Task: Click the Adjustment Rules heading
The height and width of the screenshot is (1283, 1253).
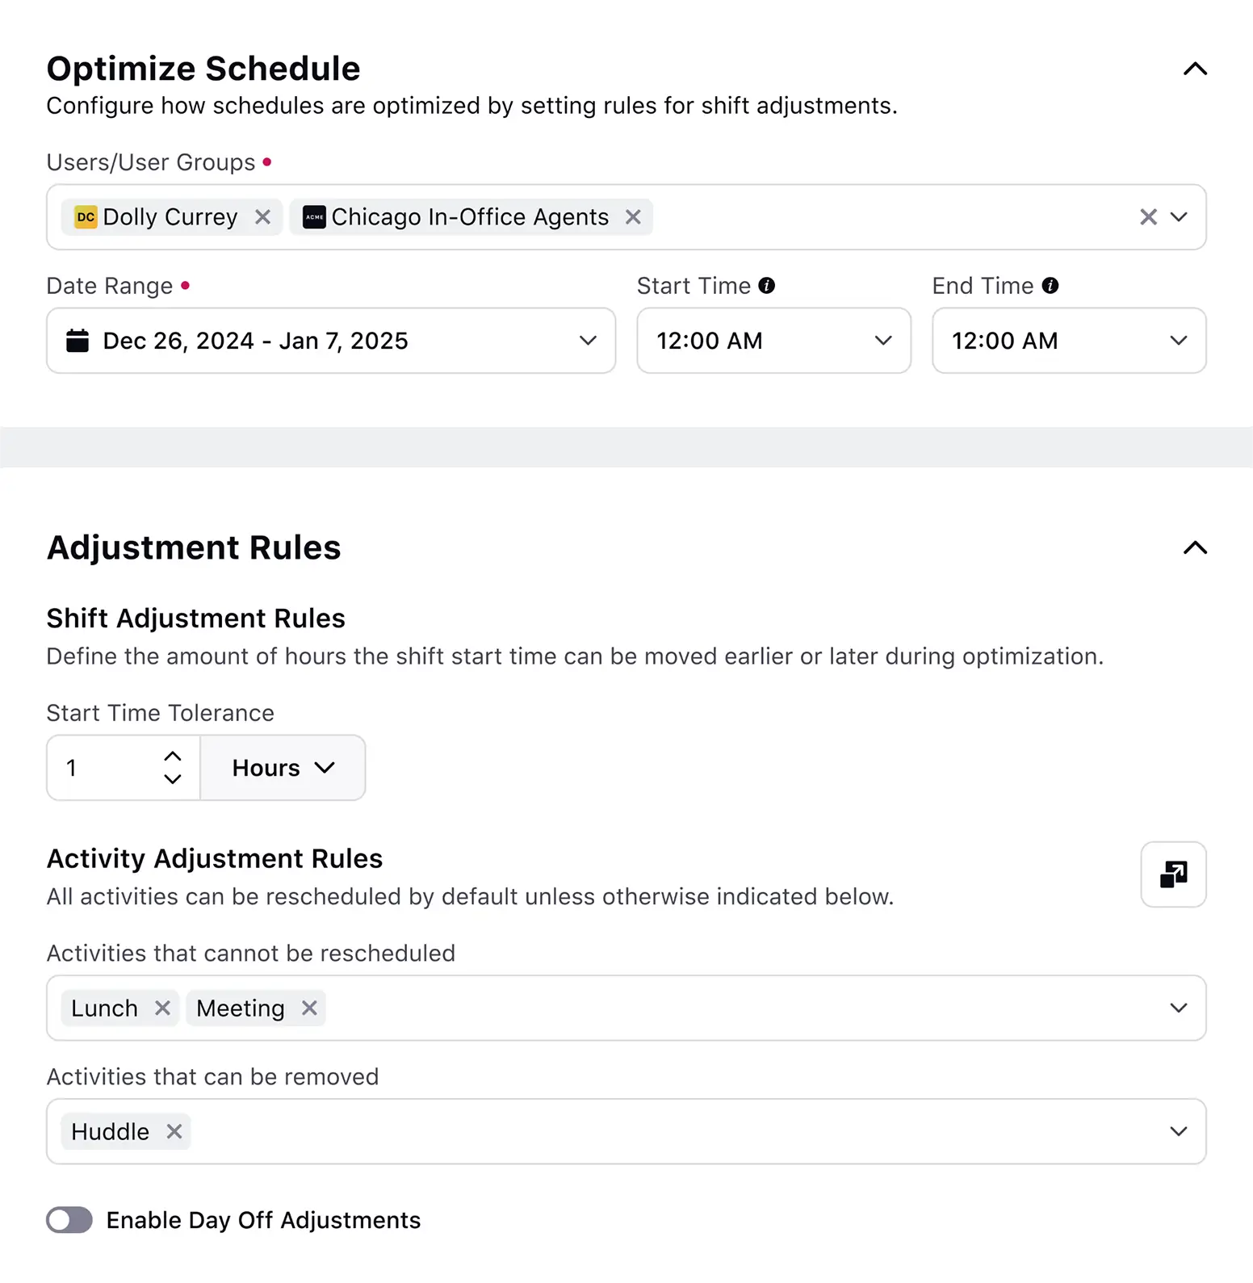Action: click(x=194, y=547)
